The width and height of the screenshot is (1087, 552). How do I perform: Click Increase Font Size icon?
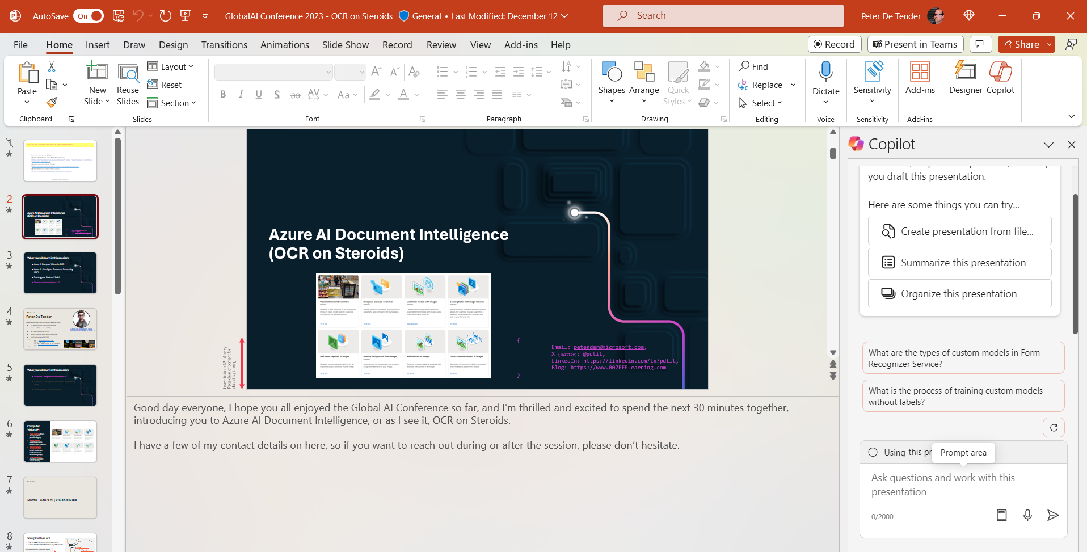376,71
